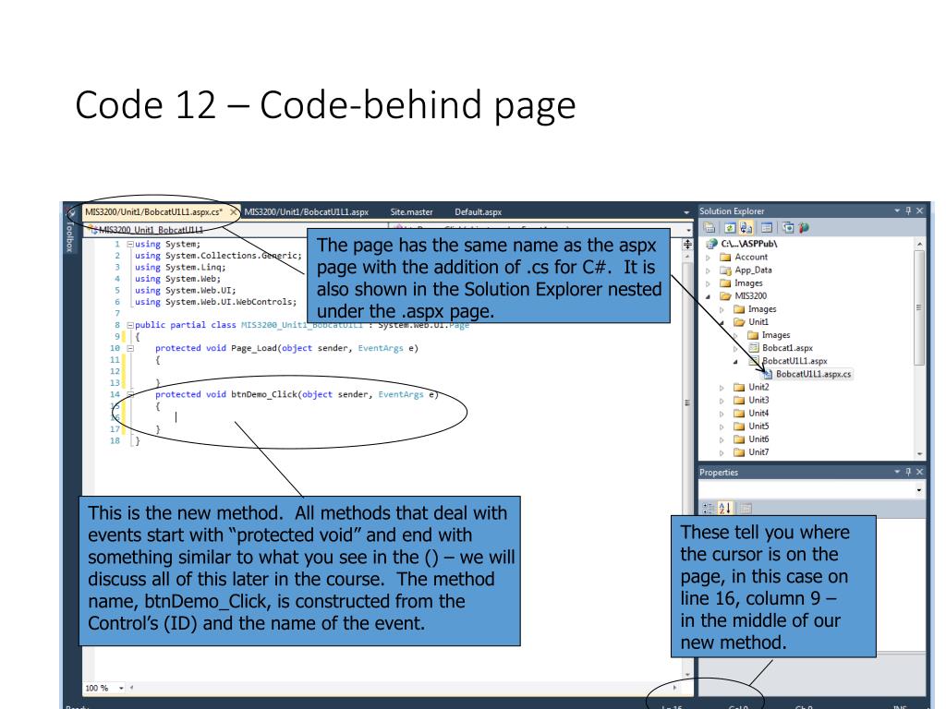Switch to the Default.aspx tab
The image size is (946, 709).
pyautogui.click(x=478, y=212)
